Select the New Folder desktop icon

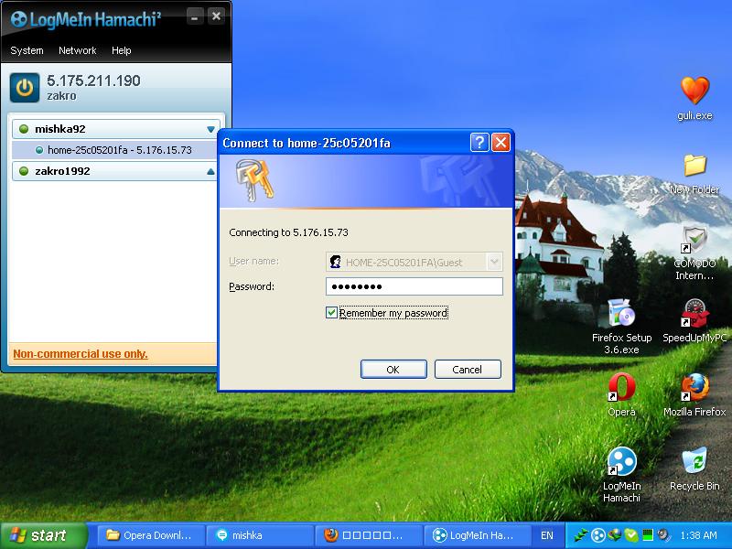(694, 174)
